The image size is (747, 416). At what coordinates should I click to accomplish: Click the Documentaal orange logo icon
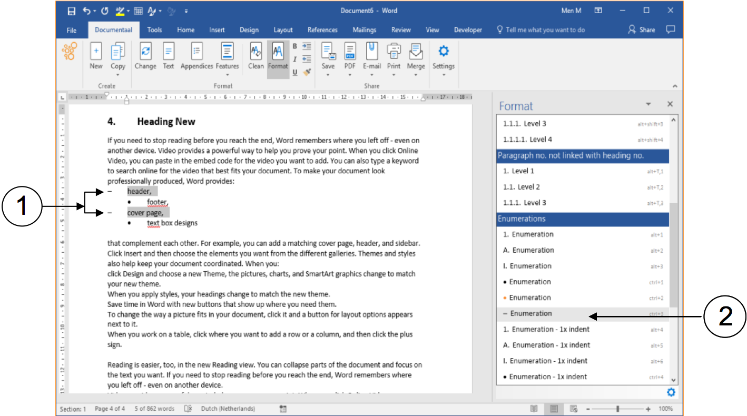coord(70,51)
